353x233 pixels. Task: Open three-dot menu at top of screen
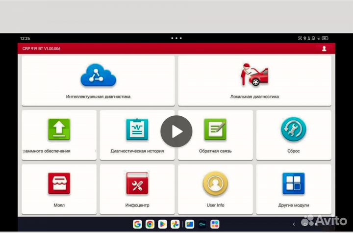pyautogui.click(x=176, y=38)
